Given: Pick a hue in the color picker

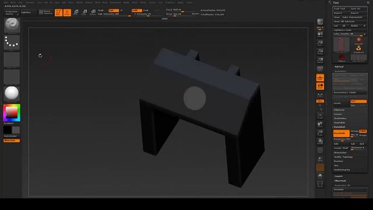Looking at the screenshot, I should (x=12, y=113).
